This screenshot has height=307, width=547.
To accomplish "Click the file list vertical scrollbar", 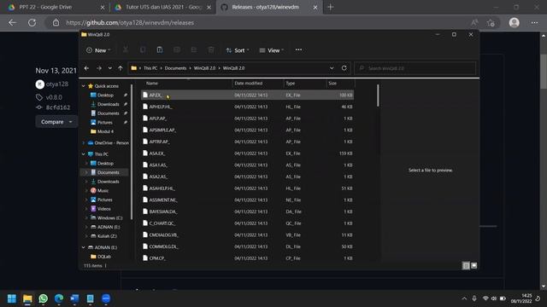I will [x=378, y=96].
